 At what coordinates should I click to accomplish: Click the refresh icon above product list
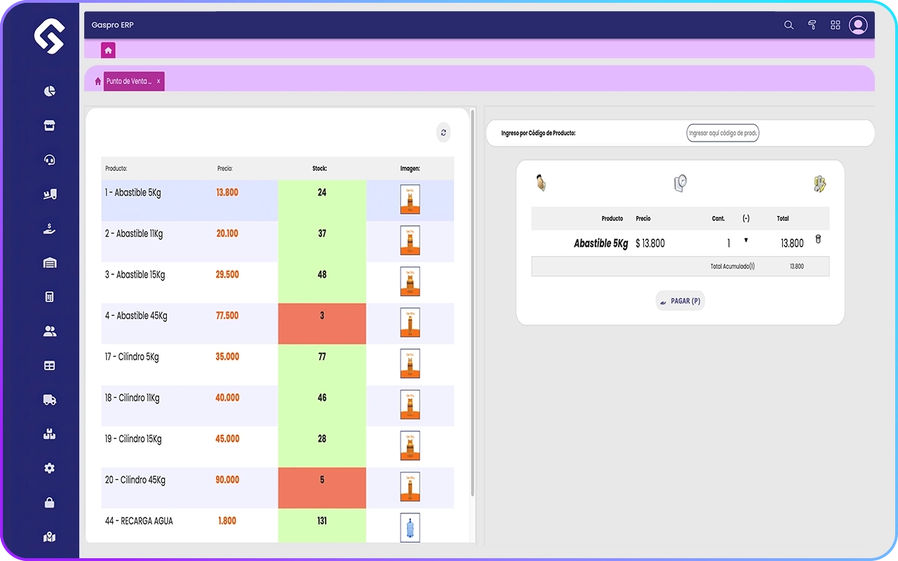tap(443, 133)
